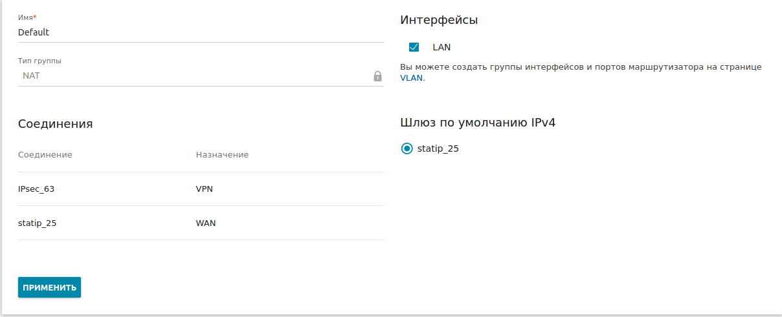Screen dimensions: 782x317
Task: Click the Тип группы label
Action: 39,61
